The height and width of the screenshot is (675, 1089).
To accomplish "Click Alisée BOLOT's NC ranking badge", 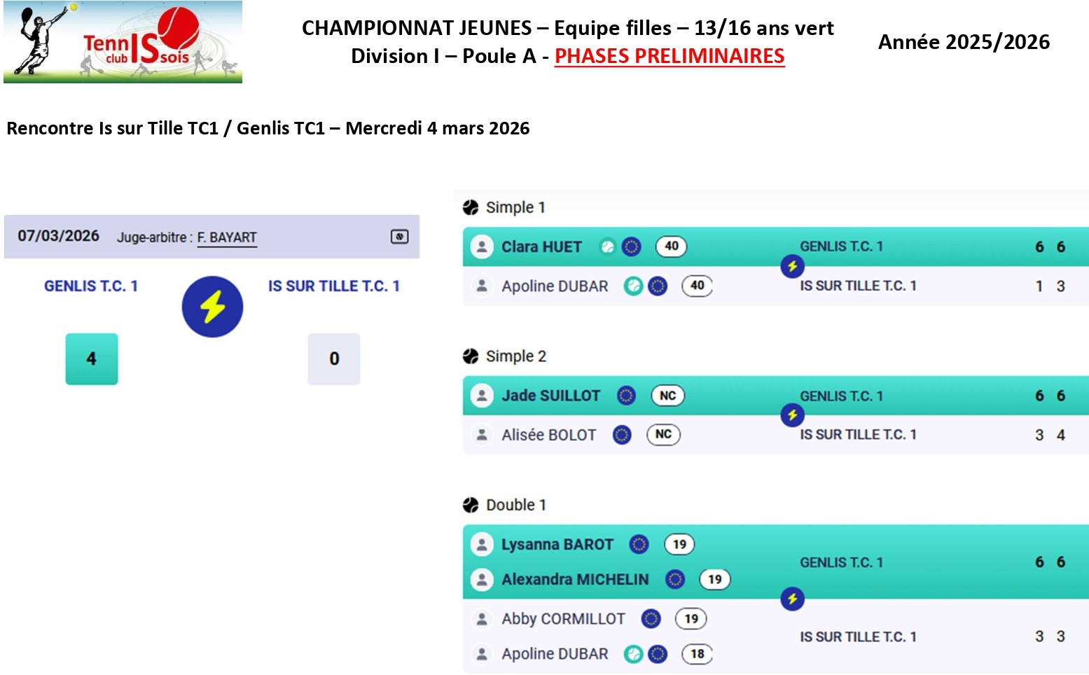I will tap(663, 434).
